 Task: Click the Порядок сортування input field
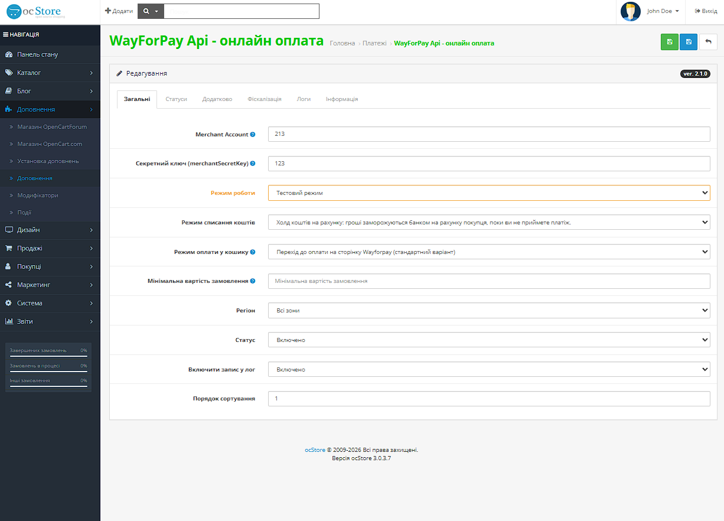[x=489, y=399]
